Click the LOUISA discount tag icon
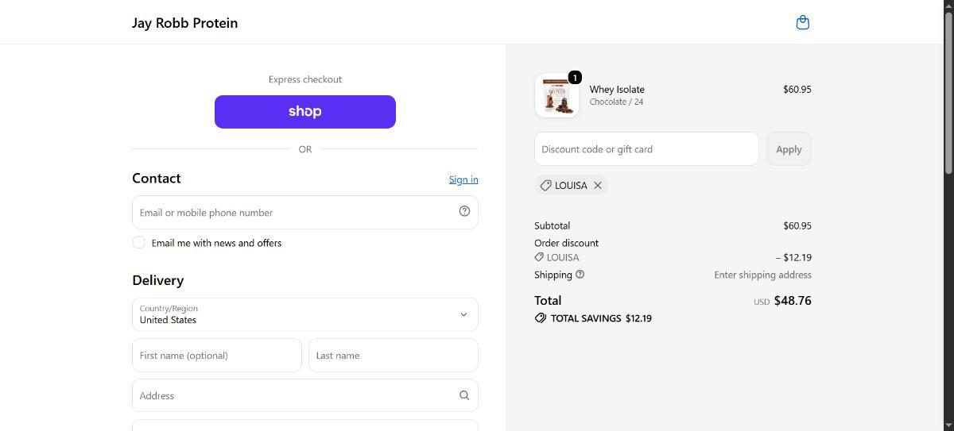This screenshot has width=954, height=431. coord(545,185)
